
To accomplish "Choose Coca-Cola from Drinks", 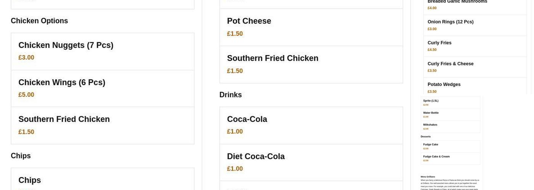I will 311,125.
